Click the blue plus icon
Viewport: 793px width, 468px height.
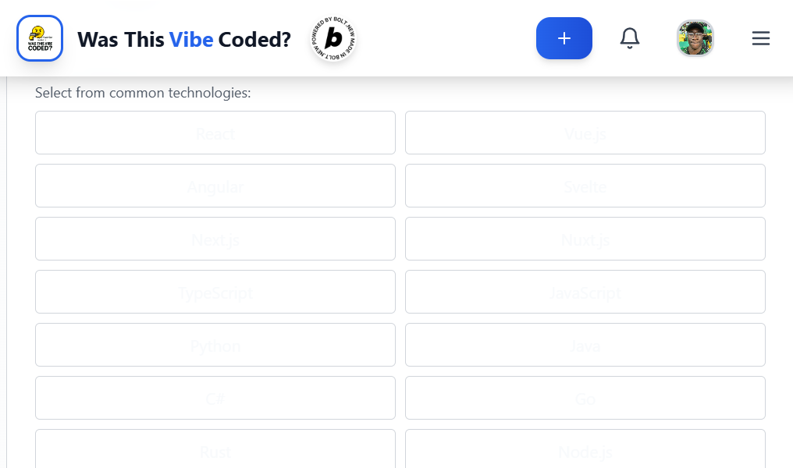click(564, 37)
